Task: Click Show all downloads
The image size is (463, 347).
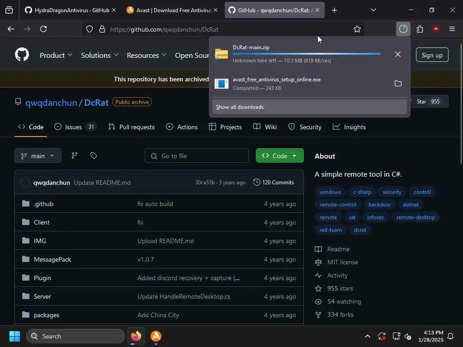Action: tap(309, 107)
